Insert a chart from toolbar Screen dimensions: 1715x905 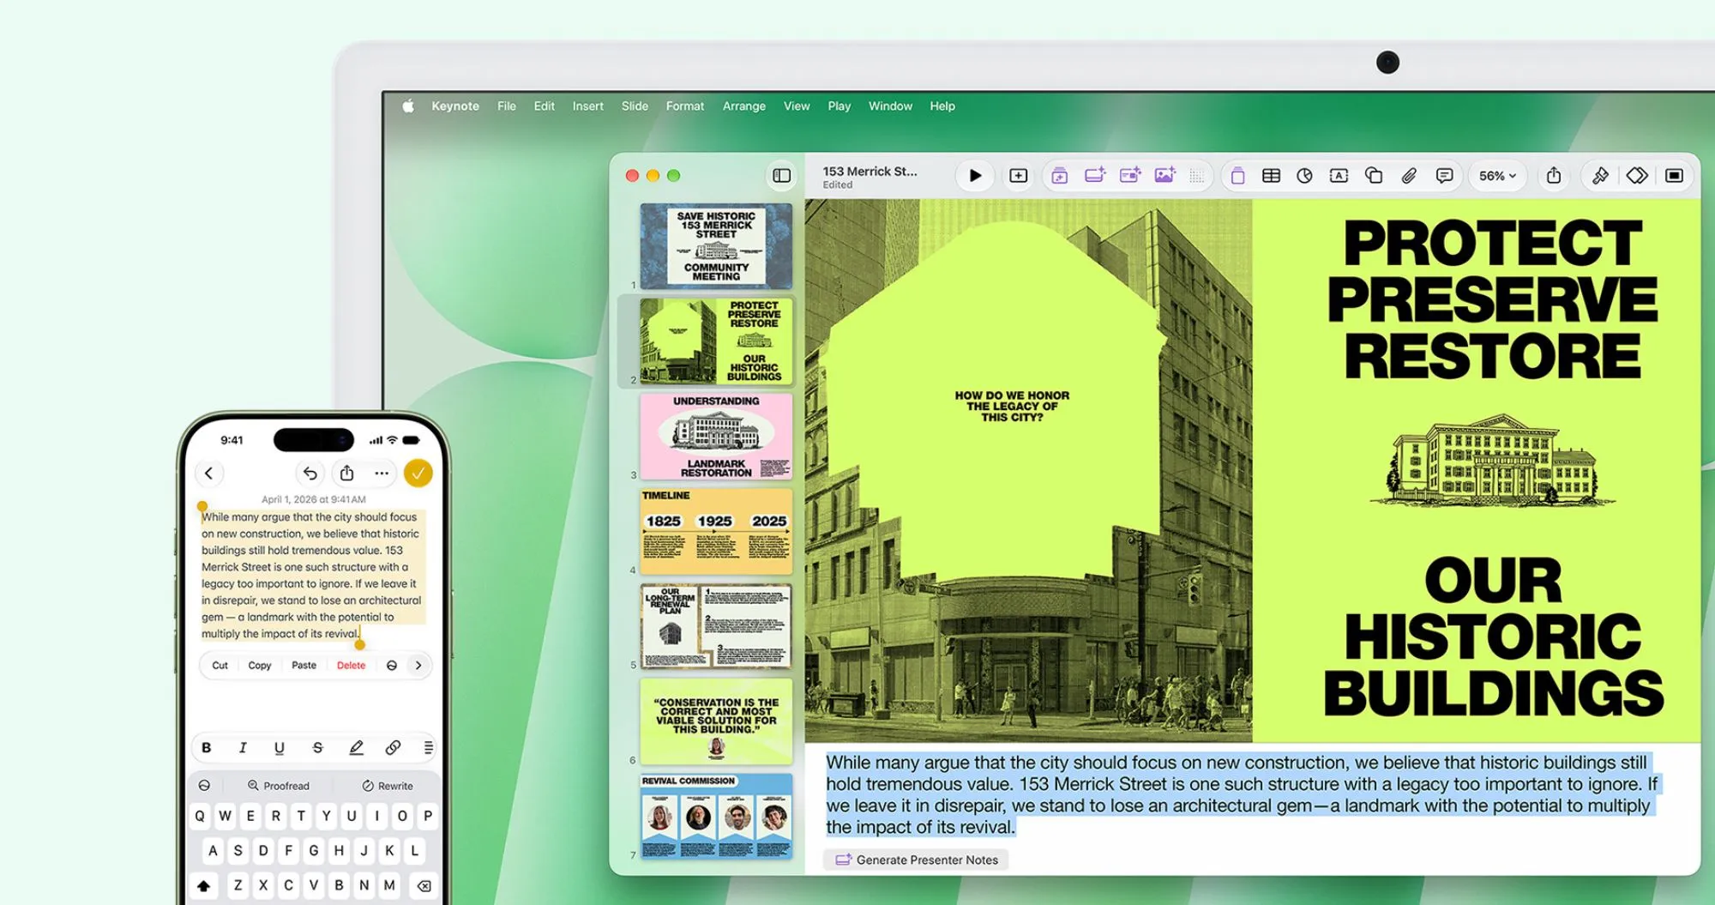pyautogui.click(x=1304, y=176)
